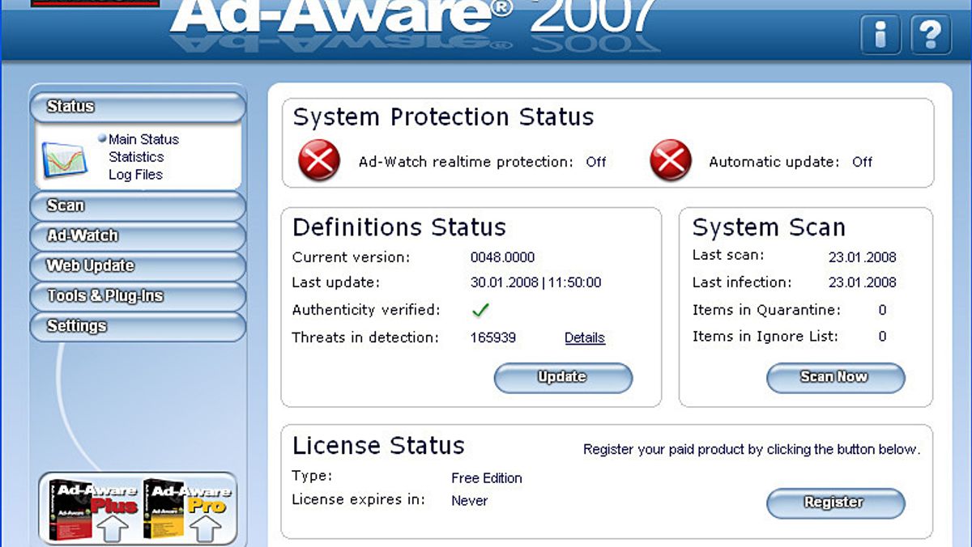The height and width of the screenshot is (547, 972).
Task: Start a scan with Scan Now
Action: coord(834,377)
